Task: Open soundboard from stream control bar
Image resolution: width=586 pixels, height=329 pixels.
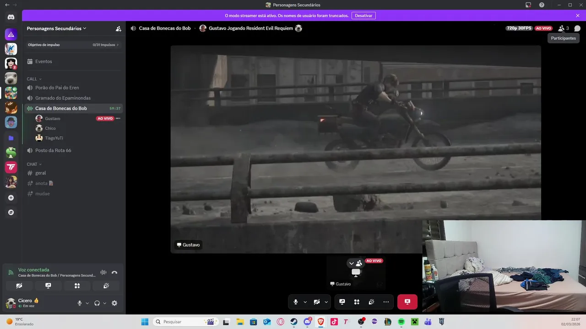Action: pyautogui.click(x=371, y=302)
